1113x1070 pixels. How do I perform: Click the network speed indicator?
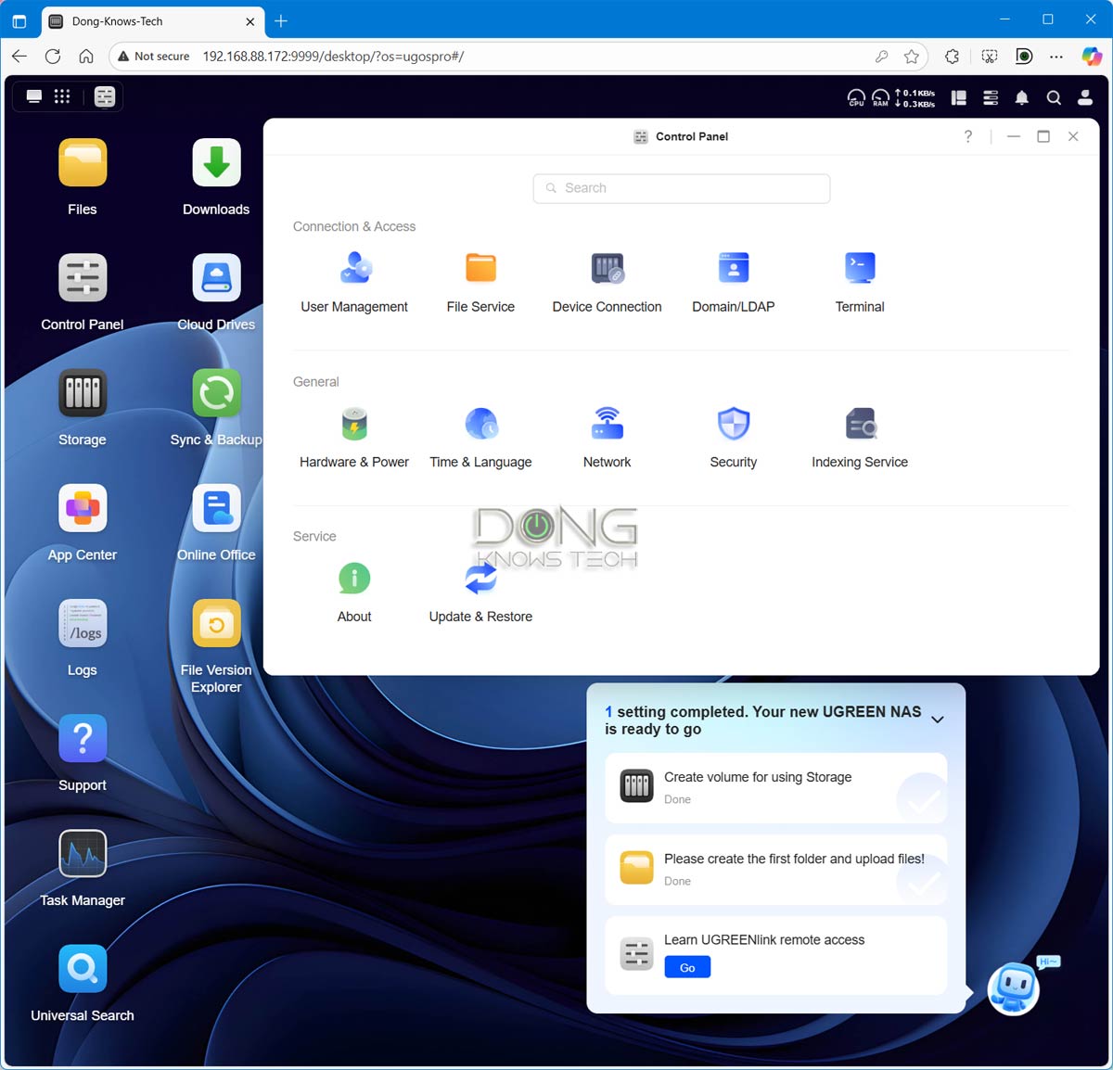click(x=915, y=97)
